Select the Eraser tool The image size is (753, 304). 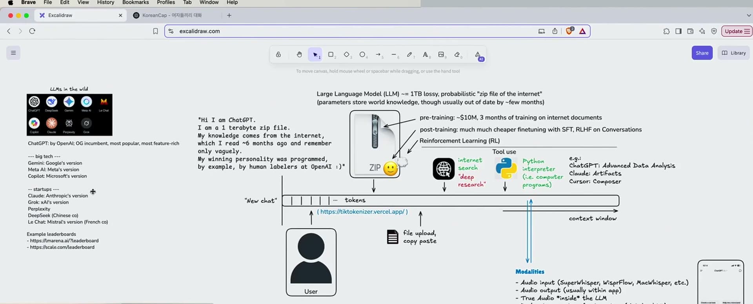point(457,54)
